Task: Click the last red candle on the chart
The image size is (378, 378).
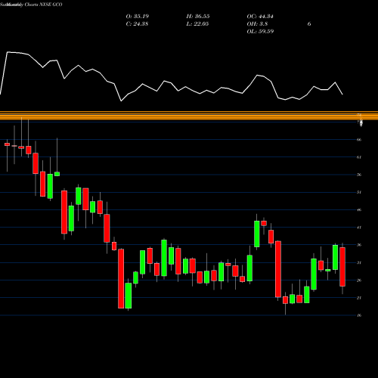Action: 342,267
